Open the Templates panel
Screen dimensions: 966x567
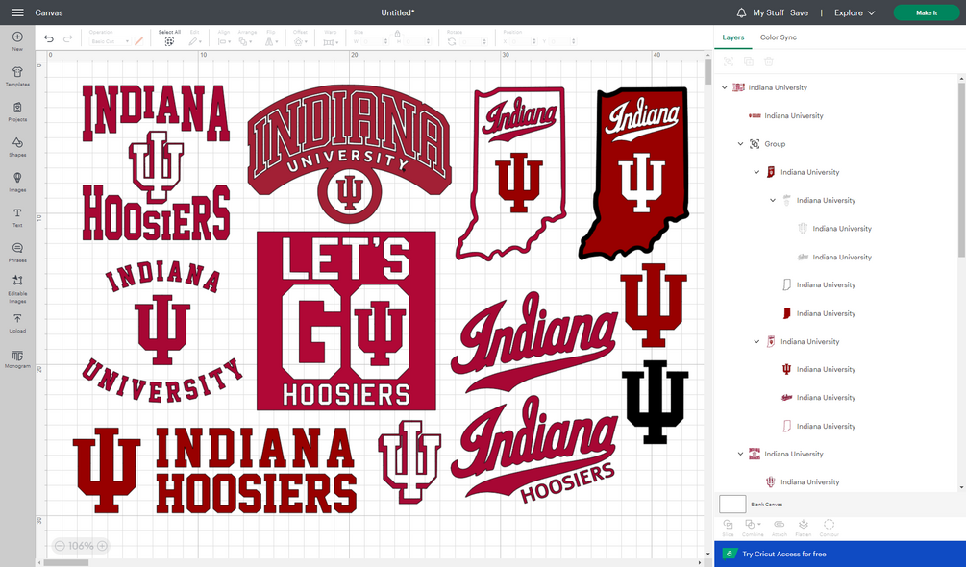point(17,76)
